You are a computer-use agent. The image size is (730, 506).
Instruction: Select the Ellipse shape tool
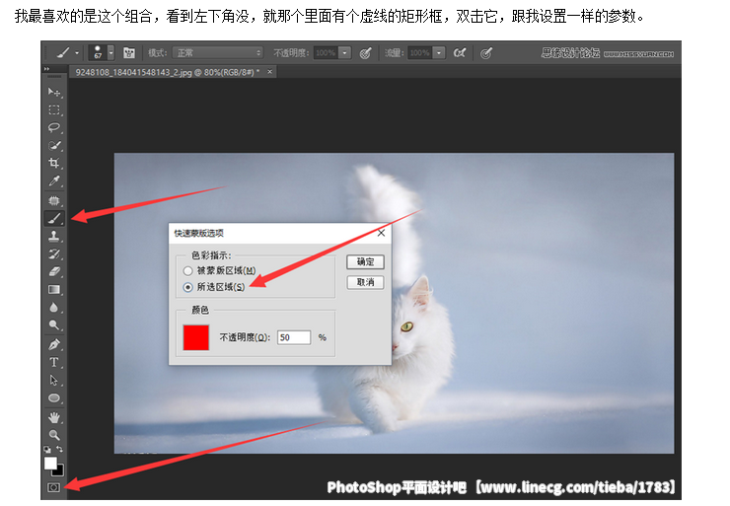click(x=54, y=398)
